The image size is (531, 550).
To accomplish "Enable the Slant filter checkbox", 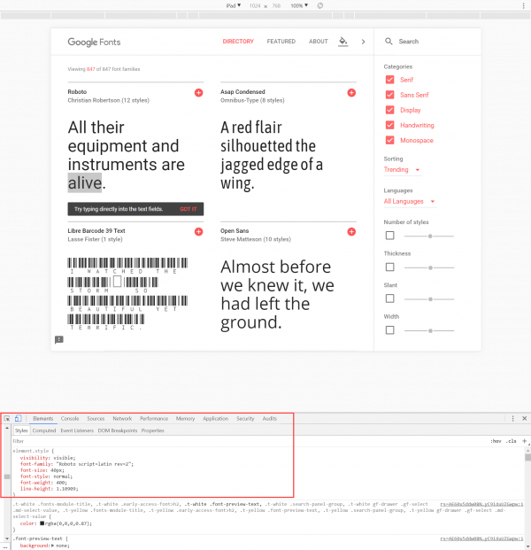I will point(389,298).
